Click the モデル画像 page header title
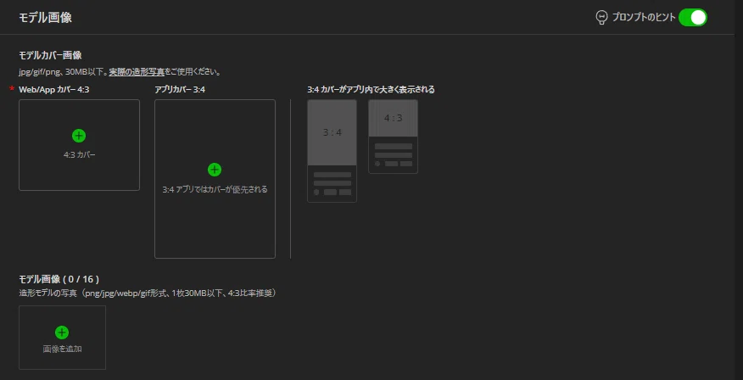Screen dimensions: 743x380 click(x=46, y=18)
